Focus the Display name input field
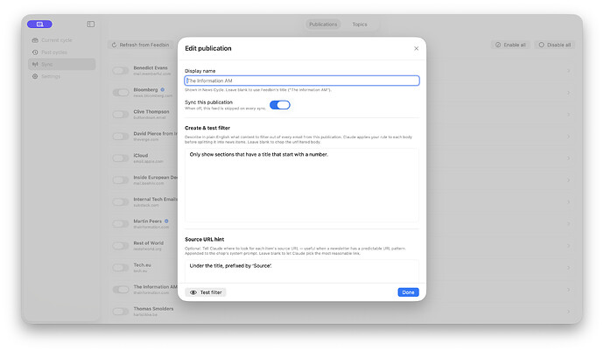Screen dimensions: 604x351 click(x=302, y=81)
